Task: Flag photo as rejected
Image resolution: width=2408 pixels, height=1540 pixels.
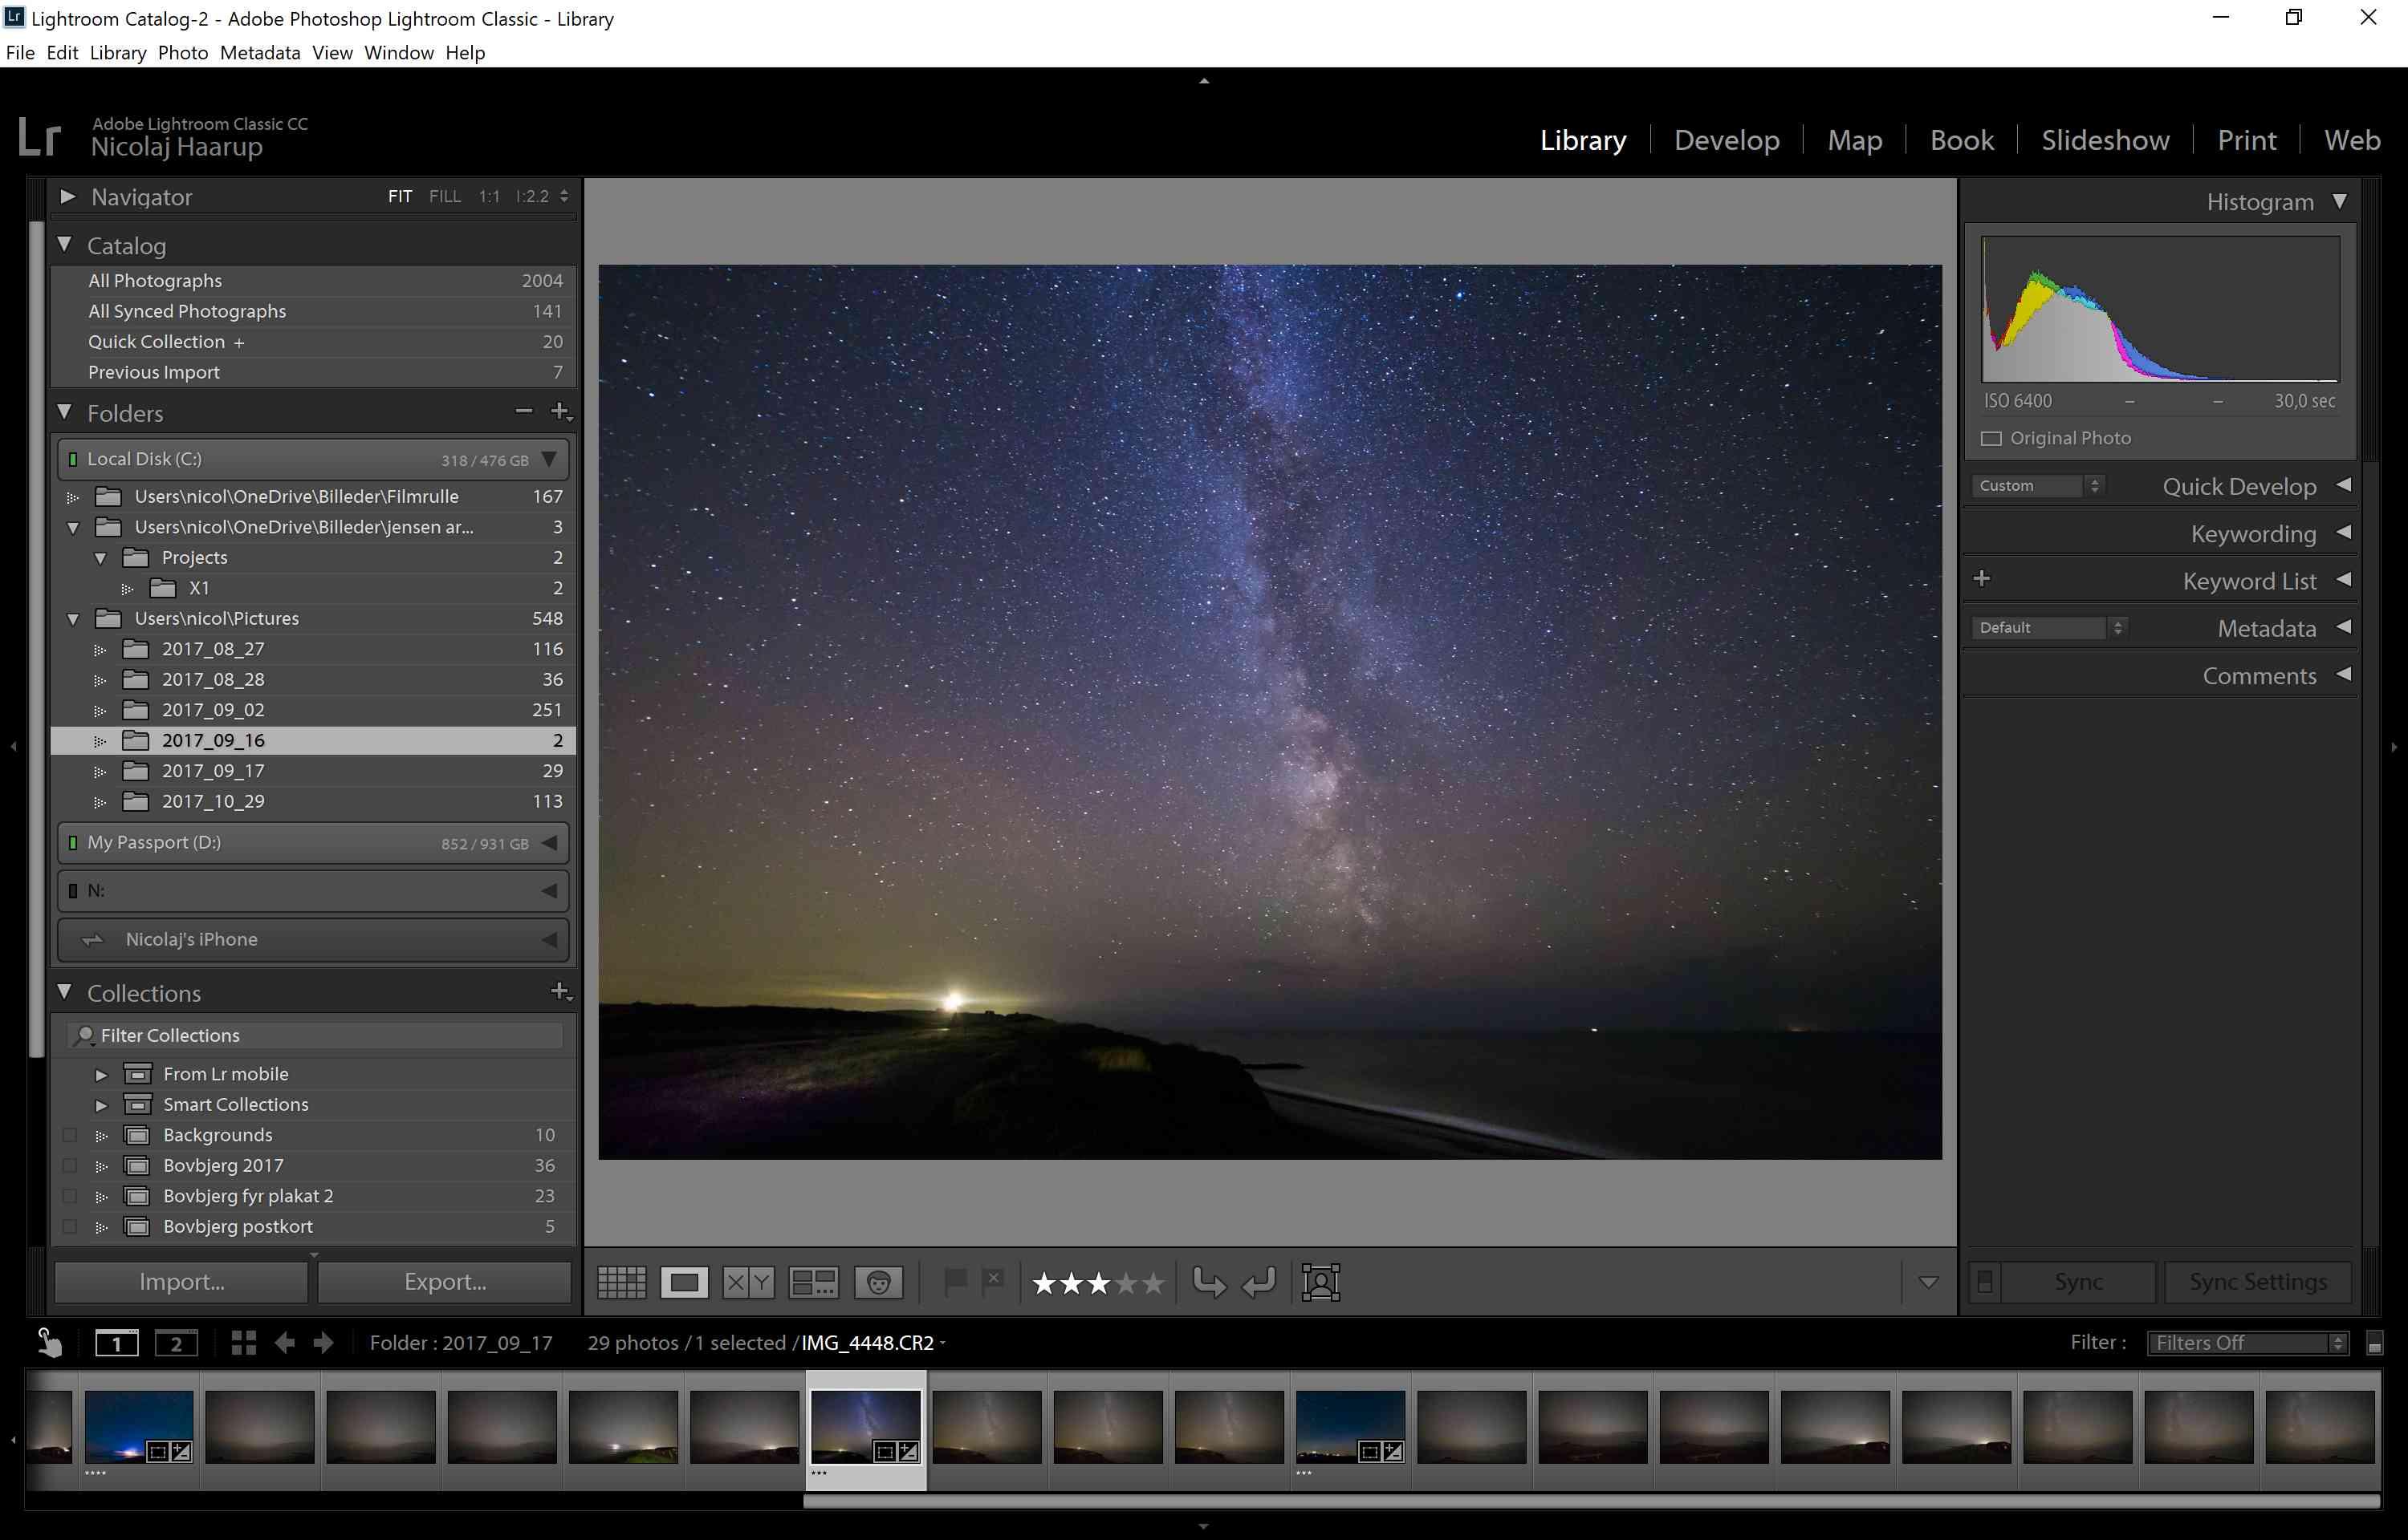Action: [x=994, y=1279]
